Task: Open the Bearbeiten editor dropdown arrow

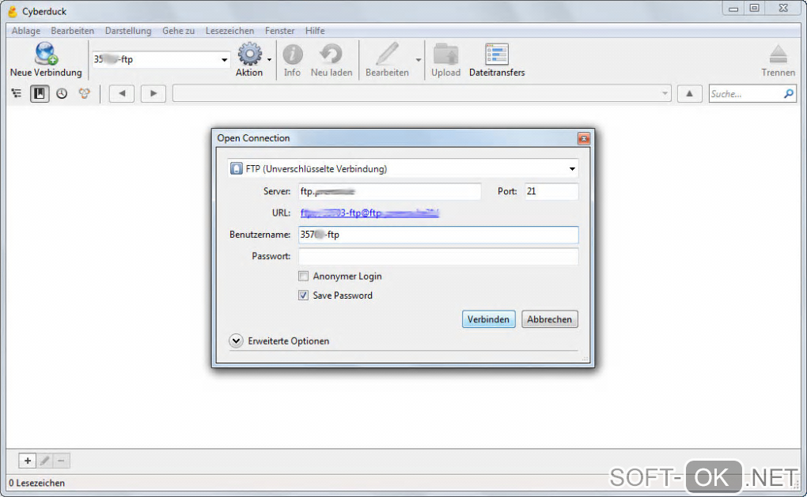Action: pos(419,59)
